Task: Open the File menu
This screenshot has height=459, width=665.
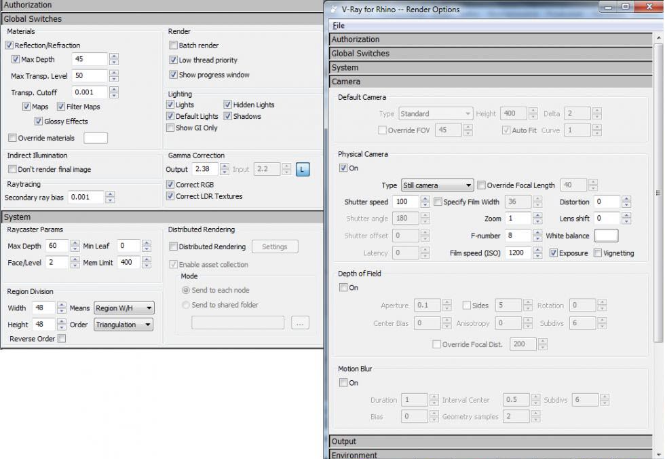Action: 338,25
